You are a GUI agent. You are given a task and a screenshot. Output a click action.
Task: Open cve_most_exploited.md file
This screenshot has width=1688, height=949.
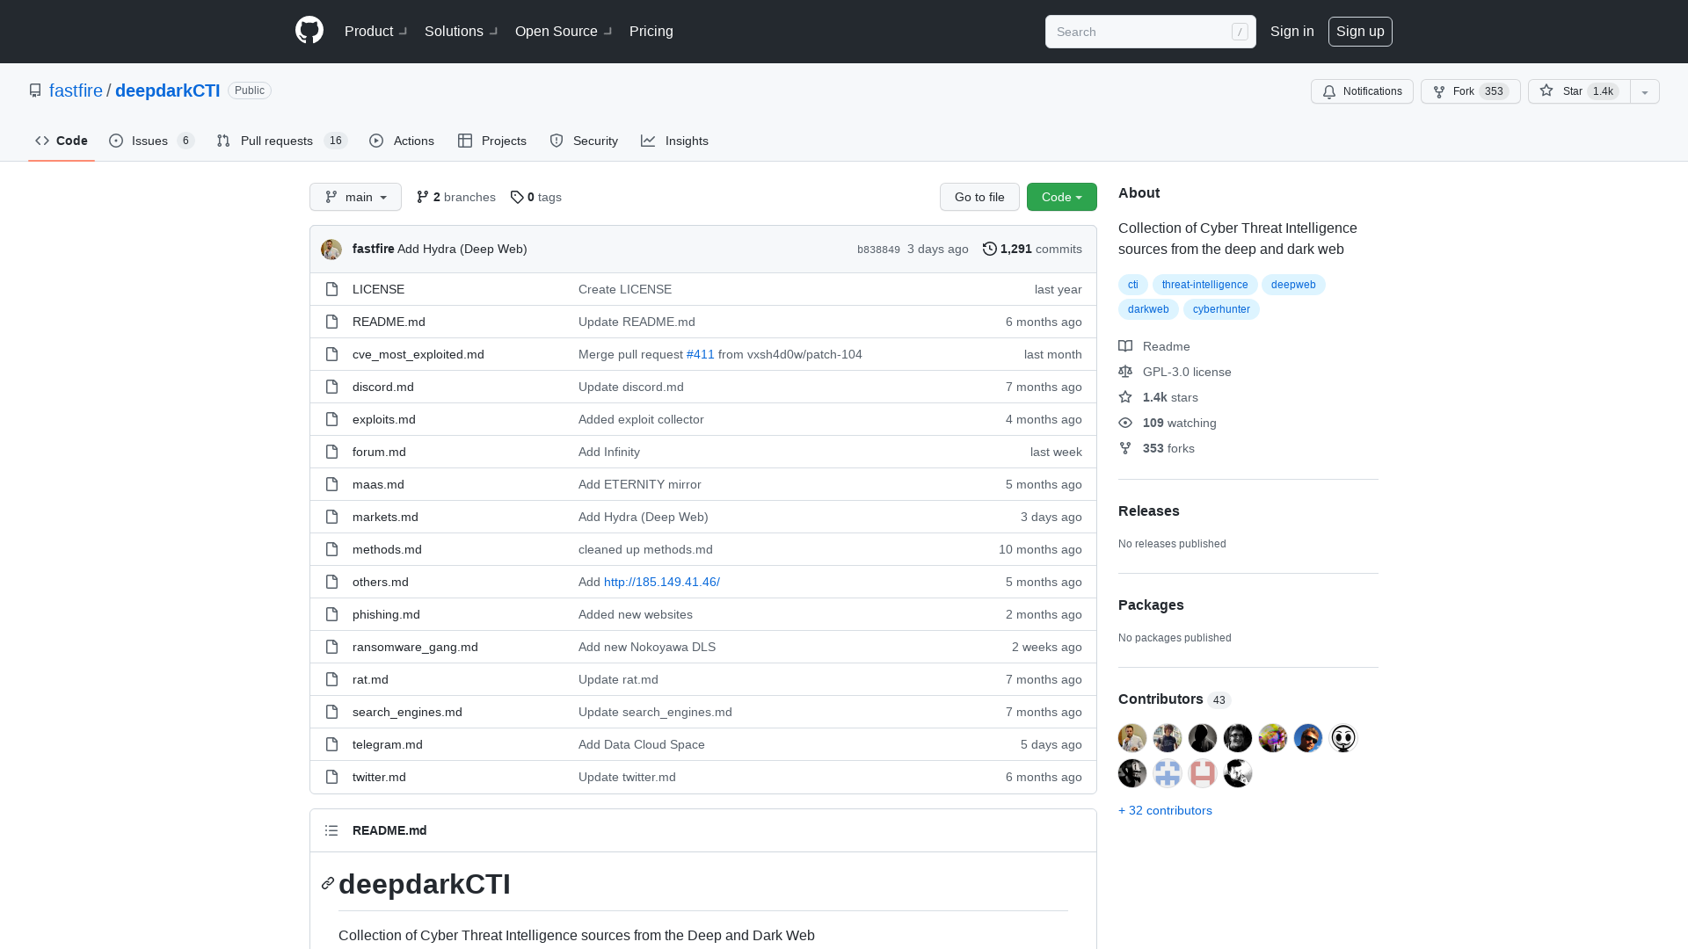point(418,354)
